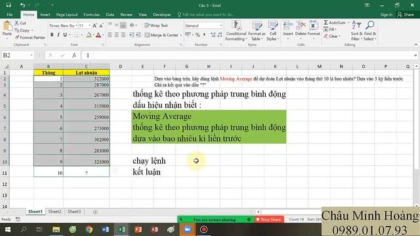The image size is (420, 236).
Task: Toggle Wrap Text
Action: (x=156, y=26)
